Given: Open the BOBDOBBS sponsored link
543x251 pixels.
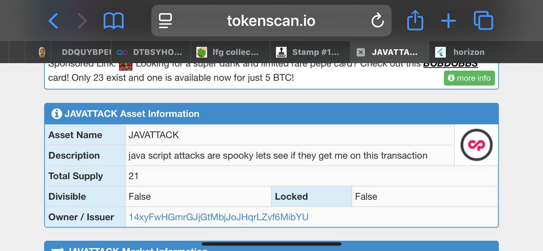Looking at the screenshot, I should (450, 65).
